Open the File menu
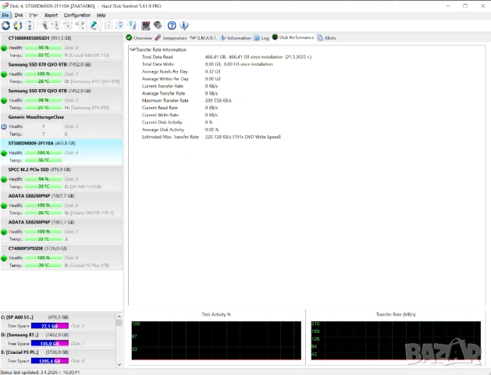Image resolution: width=491 pixels, height=375 pixels. tap(5, 15)
